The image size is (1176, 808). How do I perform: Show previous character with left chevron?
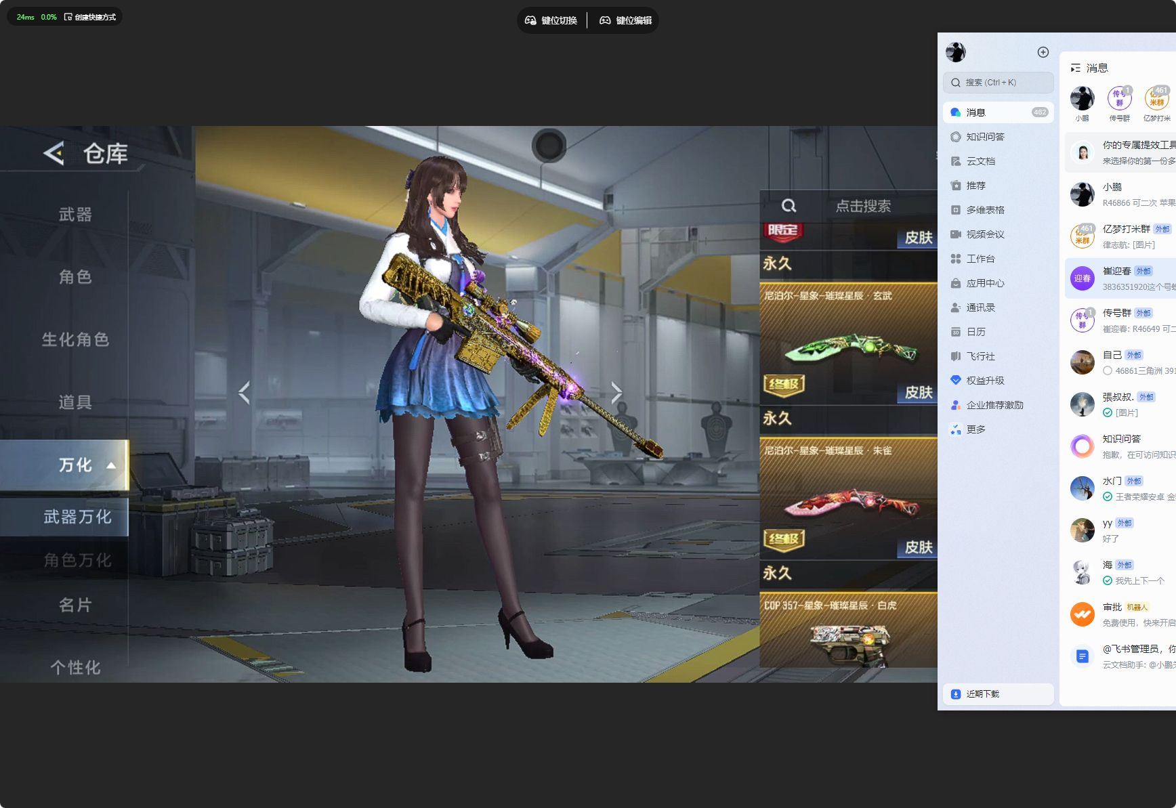click(245, 392)
